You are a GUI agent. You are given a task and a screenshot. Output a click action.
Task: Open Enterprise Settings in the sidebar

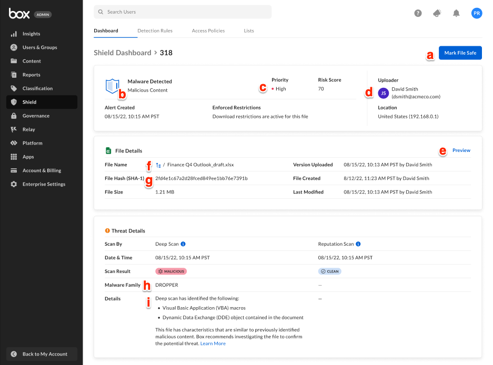(x=42, y=184)
